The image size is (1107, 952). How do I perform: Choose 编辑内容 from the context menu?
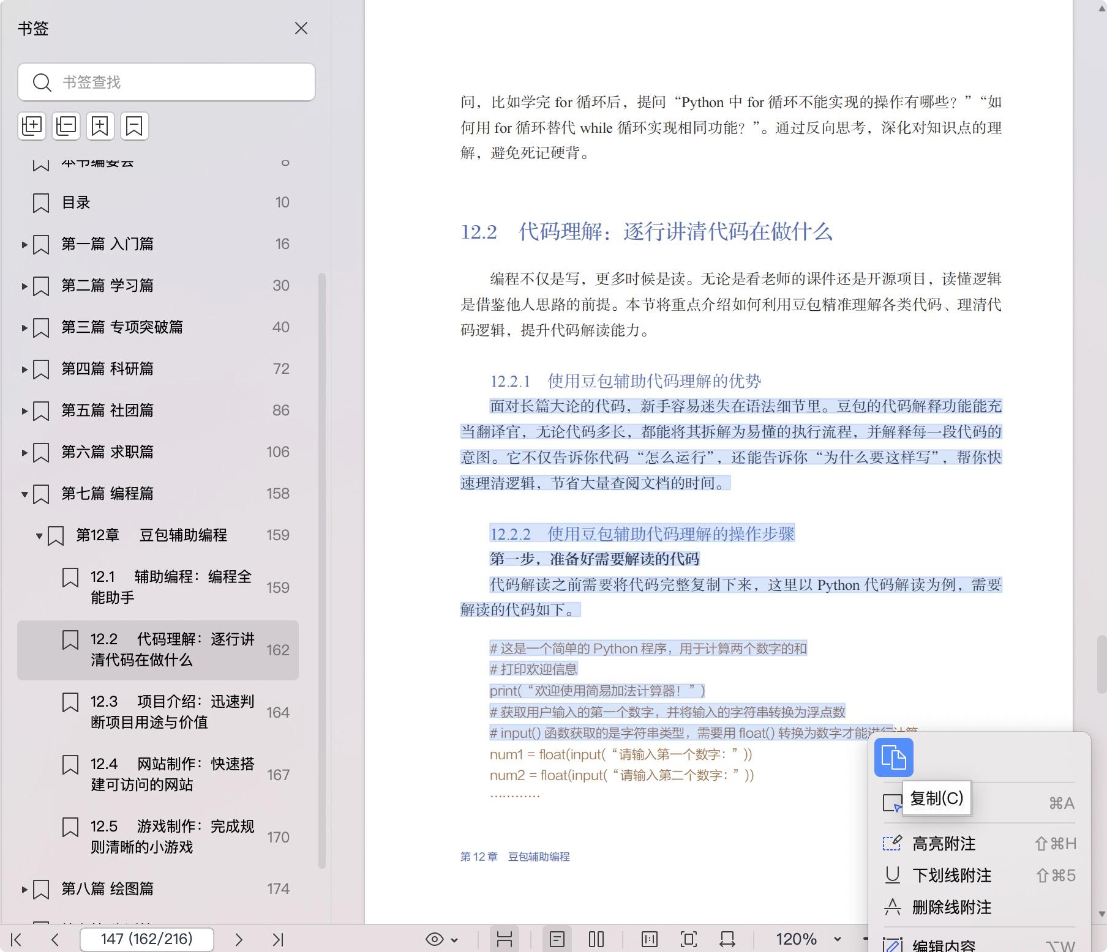980,945
